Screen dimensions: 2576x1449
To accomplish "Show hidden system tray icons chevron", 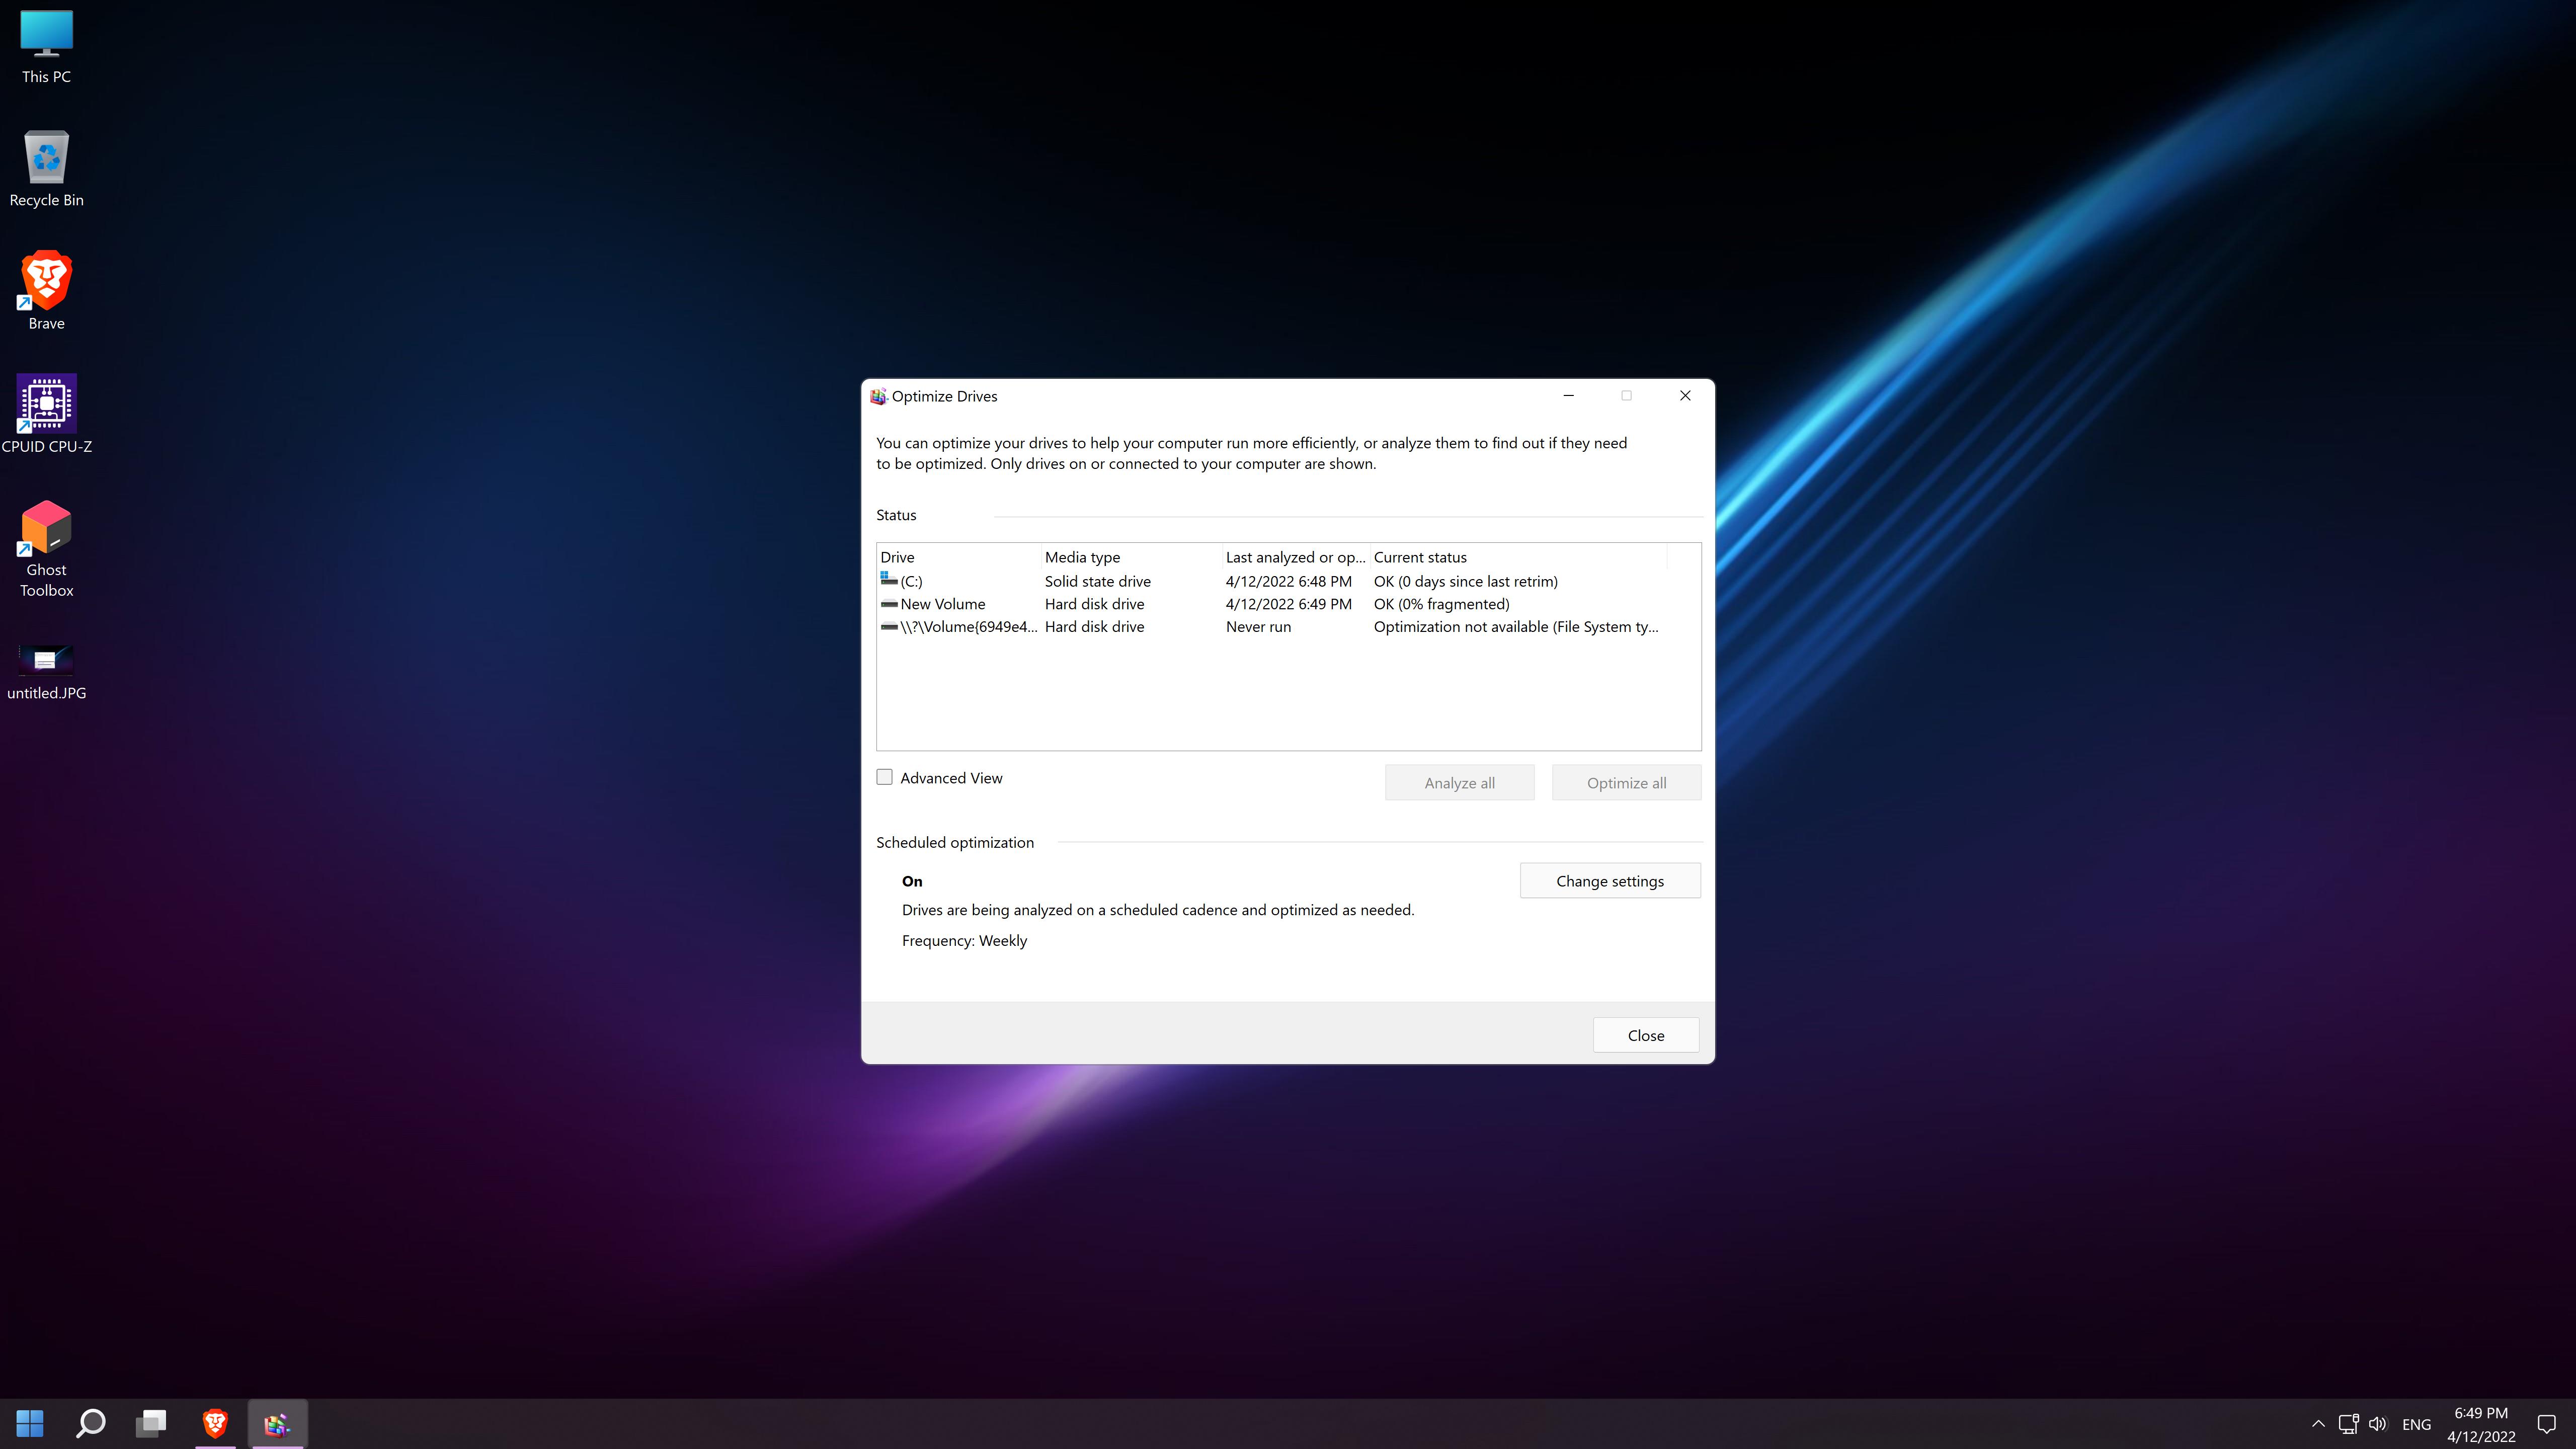I will coord(2318,1424).
